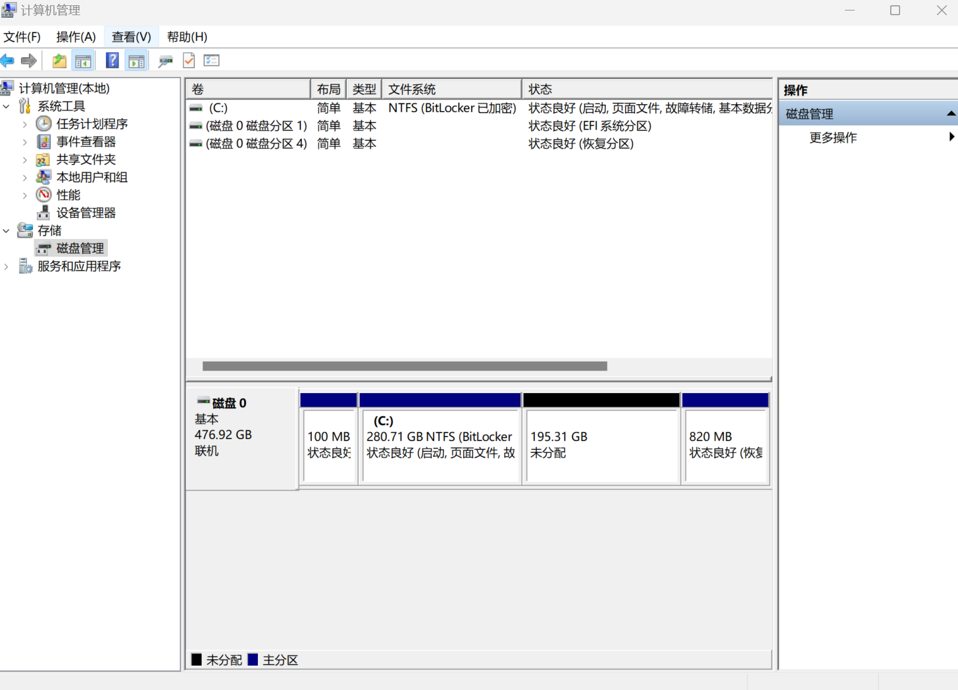Select the 820 MB recovery partition block
Screen dimensions: 958x690
pos(726,440)
